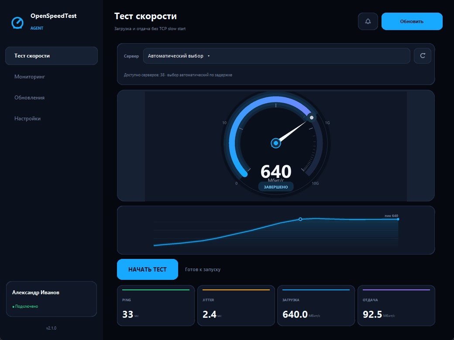
Task: Select the JITTER result card
Action: point(236,306)
